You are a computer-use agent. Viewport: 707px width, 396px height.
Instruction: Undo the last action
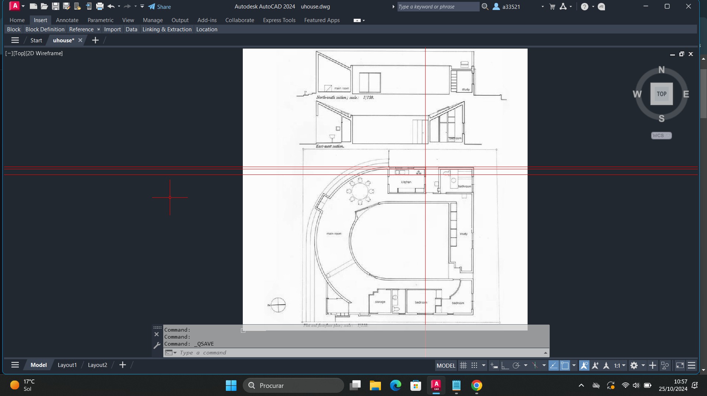click(111, 6)
